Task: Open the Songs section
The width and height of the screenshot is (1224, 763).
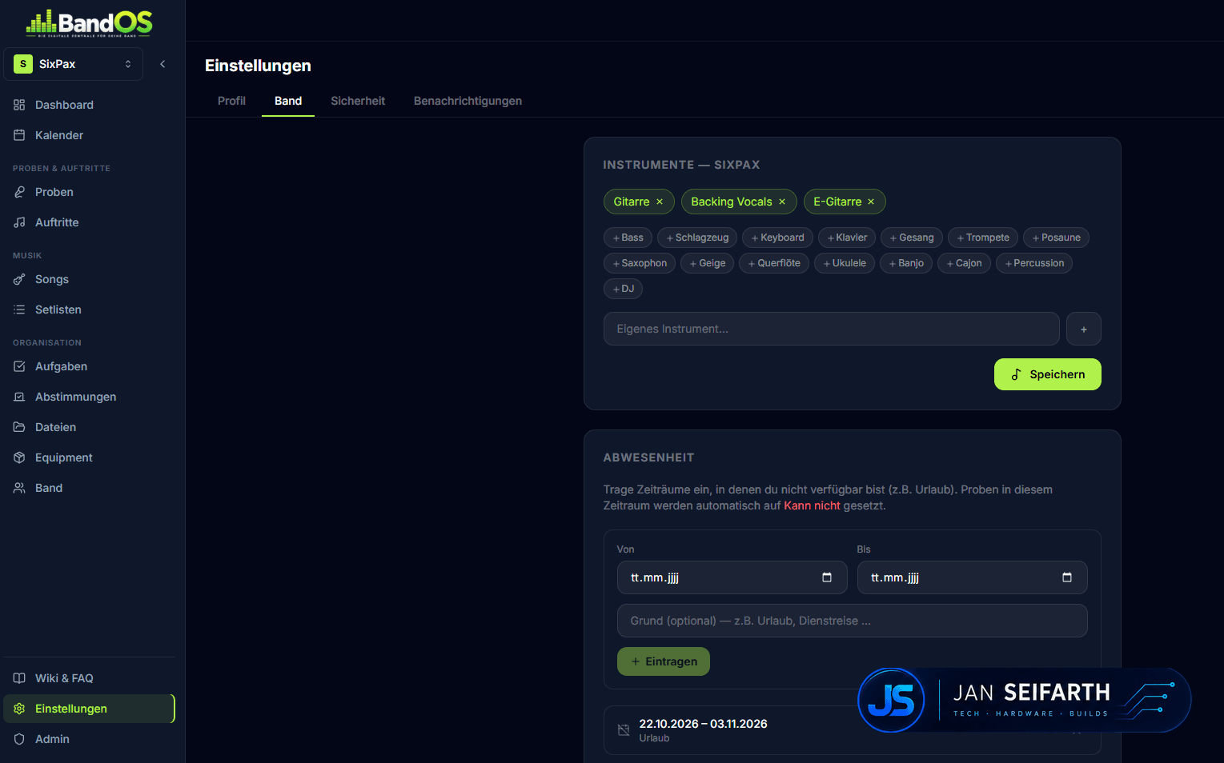Action: (88, 279)
